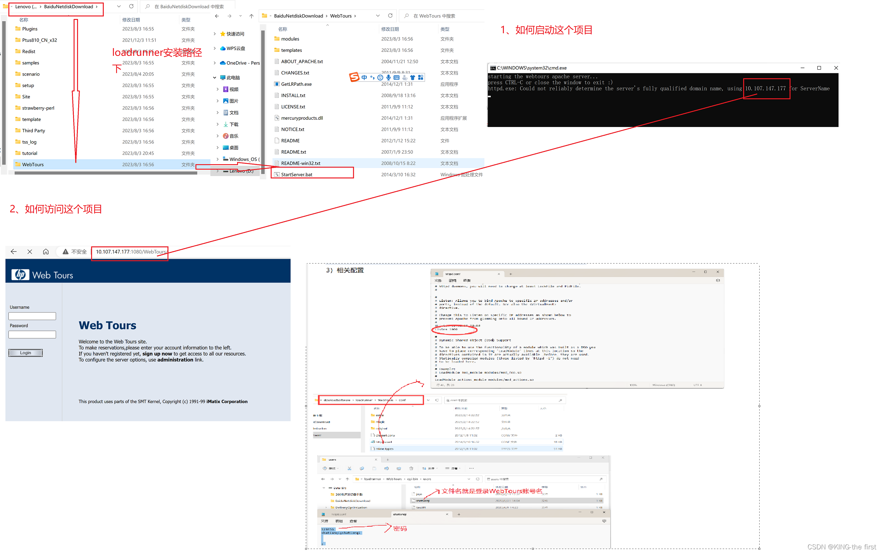Screen dimensions: 882x553
Task: Open the Sogou toolbox grid icon
Action: pyautogui.click(x=421, y=77)
